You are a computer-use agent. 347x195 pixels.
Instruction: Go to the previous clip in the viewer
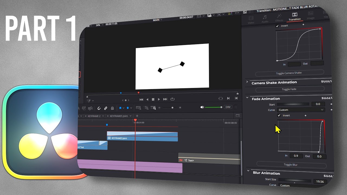236,98
